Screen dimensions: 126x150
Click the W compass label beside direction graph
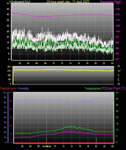pos(119,71)
